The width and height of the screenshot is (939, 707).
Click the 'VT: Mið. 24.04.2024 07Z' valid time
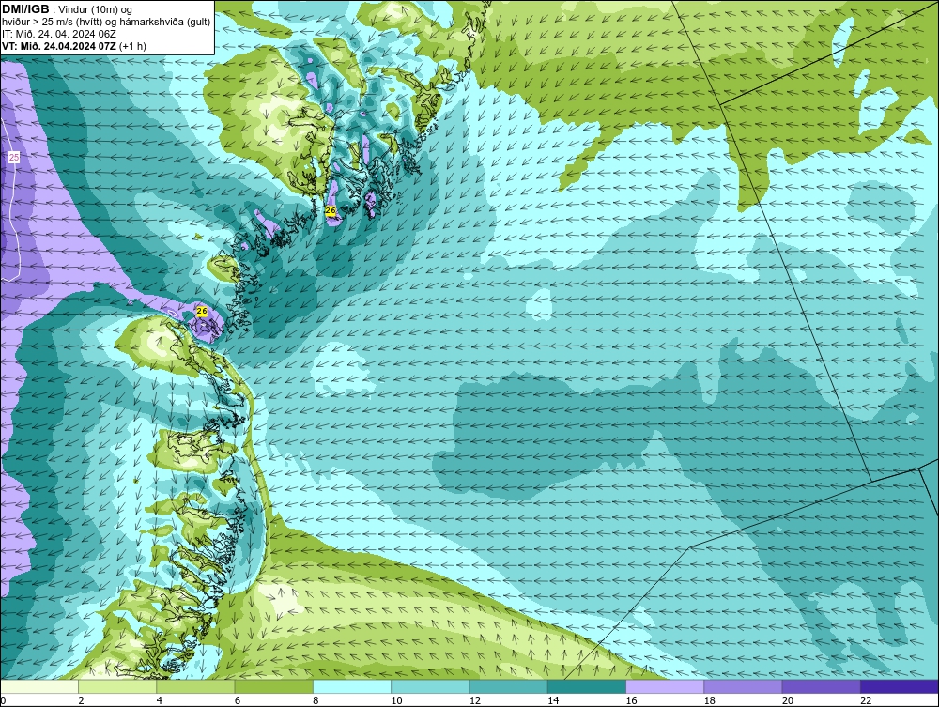point(60,46)
